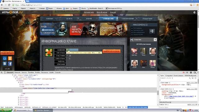Reload the page with refresh icon
The height and width of the screenshot is (112, 199).
coord(9,5)
